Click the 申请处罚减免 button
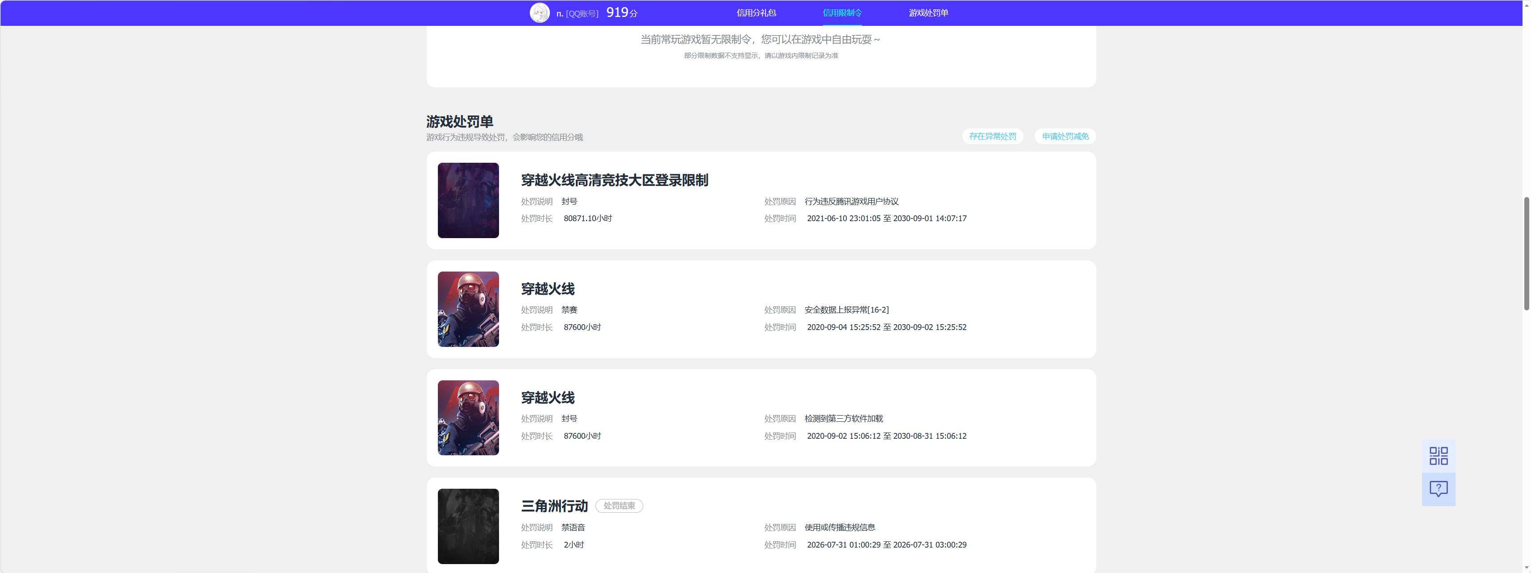 (1065, 136)
